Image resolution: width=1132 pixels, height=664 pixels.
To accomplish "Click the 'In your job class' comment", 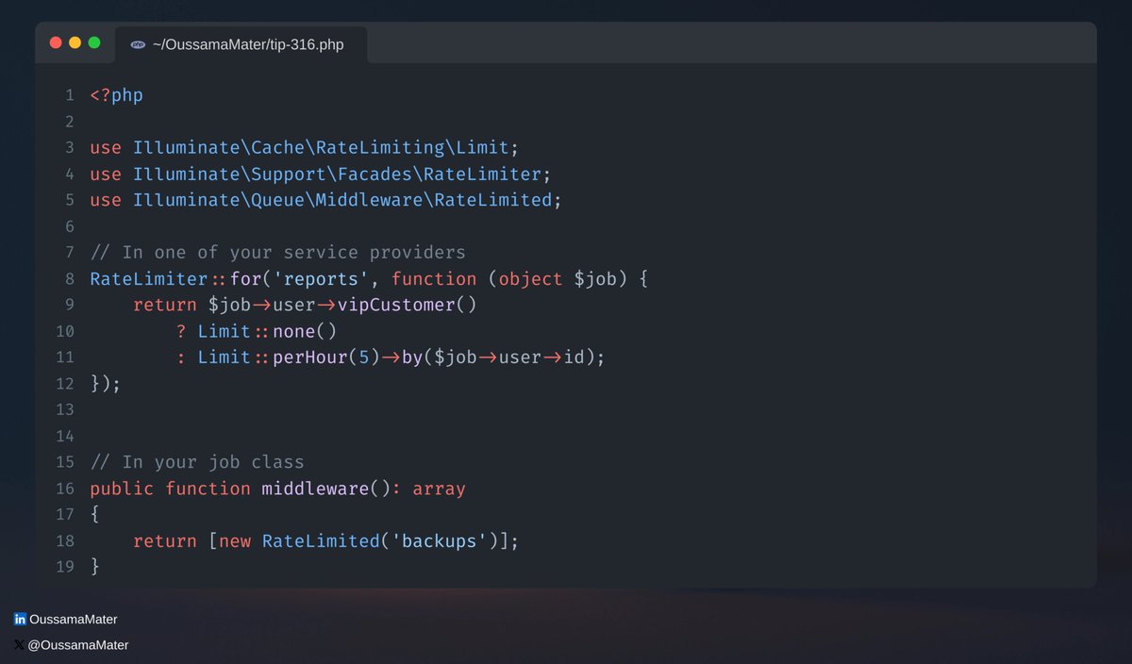I will point(197,462).
